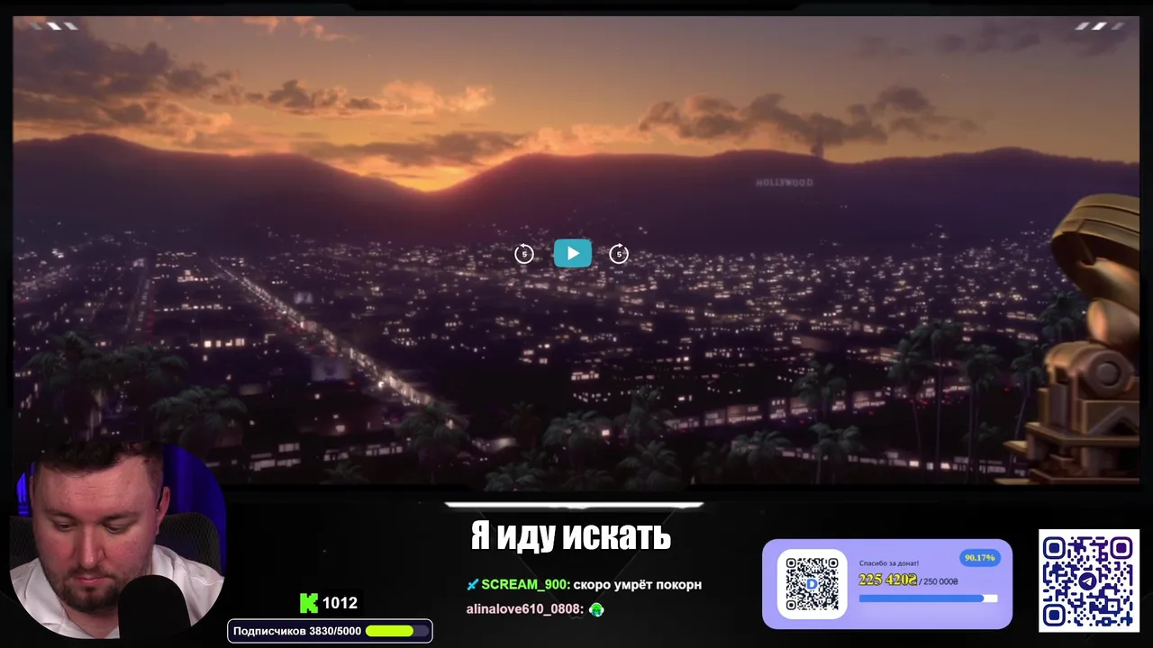Click the play button on the video
1153x648 pixels.
click(x=572, y=254)
